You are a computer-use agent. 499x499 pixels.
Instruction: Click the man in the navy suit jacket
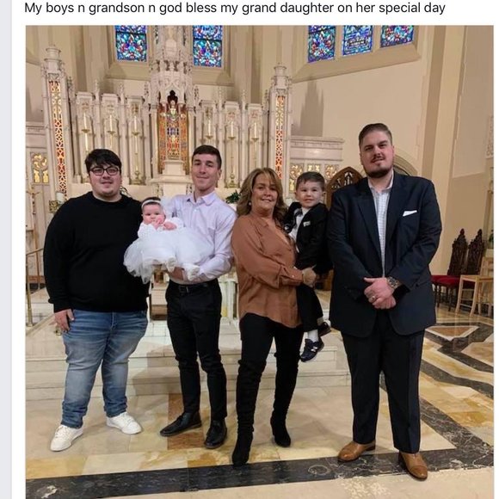click(x=384, y=299)
